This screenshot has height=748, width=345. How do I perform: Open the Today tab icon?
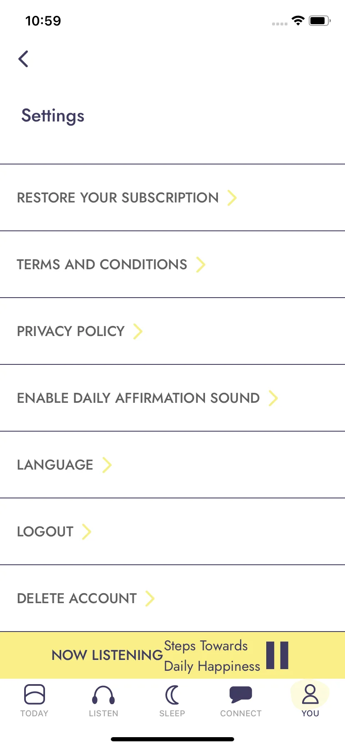35,695
